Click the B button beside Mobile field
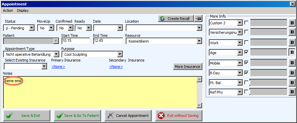The width and height of the screenshot is (297, 123). [x=292, y=63]
